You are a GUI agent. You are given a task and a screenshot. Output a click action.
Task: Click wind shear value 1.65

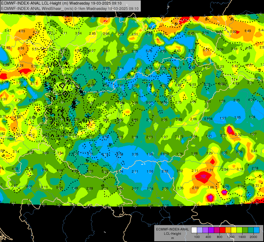tap(238, 118)
